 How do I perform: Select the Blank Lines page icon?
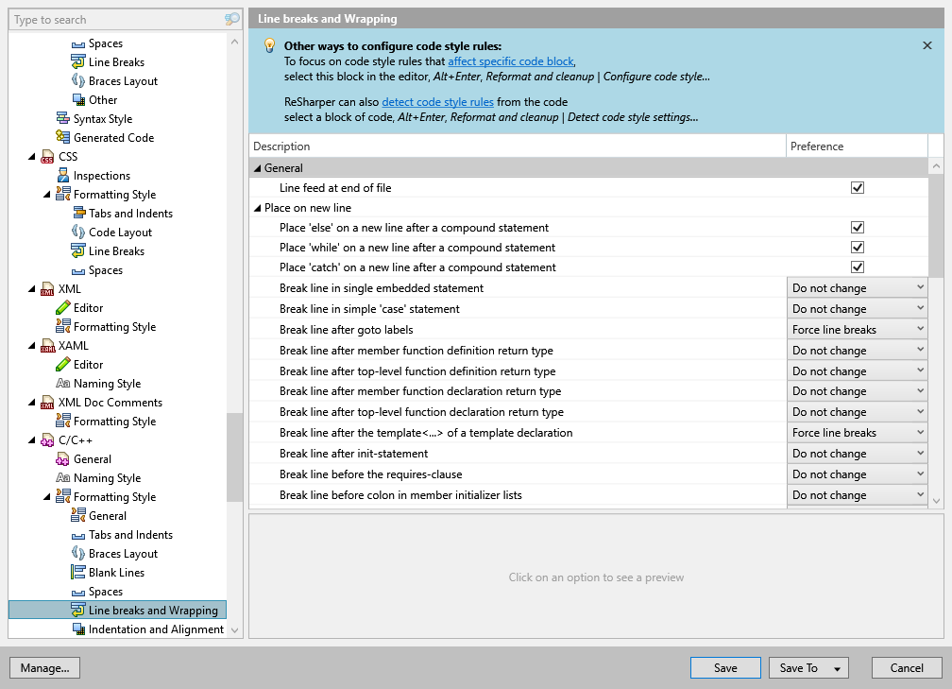pos(77,572)
